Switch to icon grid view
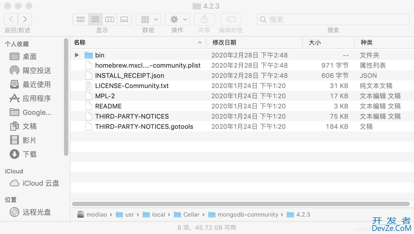Screen dimensions: 414x234 tap(80, 19)
